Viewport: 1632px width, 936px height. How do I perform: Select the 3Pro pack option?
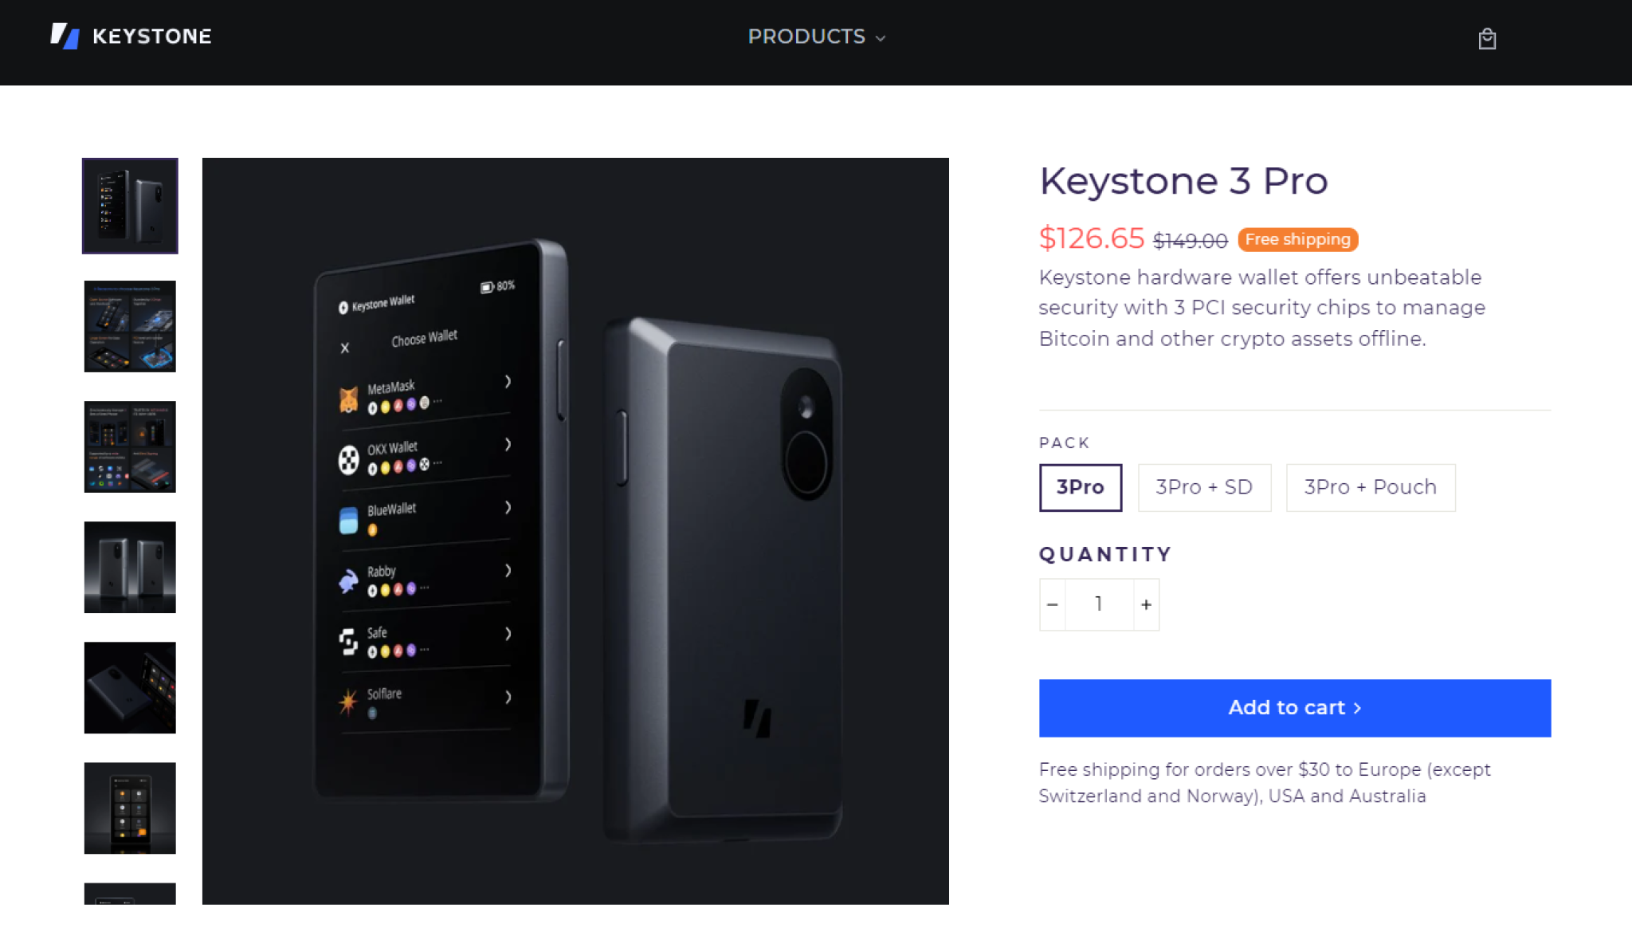pyautogui.click(x=1080, y=486)
